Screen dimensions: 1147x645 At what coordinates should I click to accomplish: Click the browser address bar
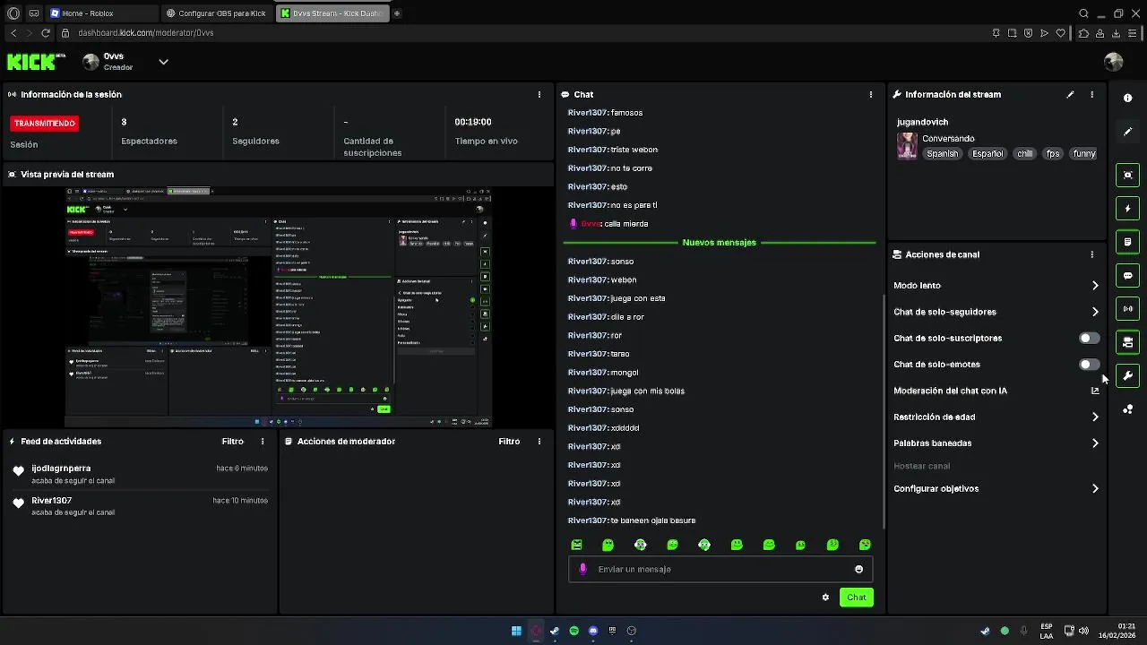click(520, 33)
